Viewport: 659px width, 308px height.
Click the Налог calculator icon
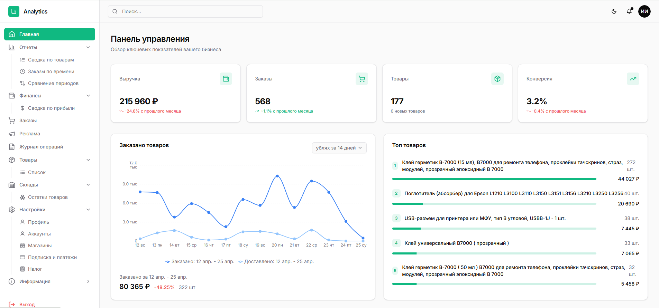[22, 269]
